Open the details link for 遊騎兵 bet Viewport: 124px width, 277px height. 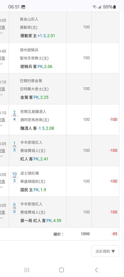2,58
